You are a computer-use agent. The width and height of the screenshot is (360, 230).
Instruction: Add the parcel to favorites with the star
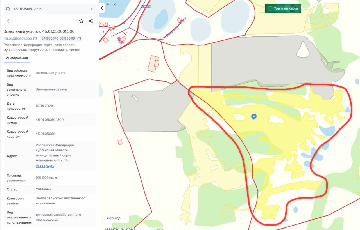click(x=81, y=21)
